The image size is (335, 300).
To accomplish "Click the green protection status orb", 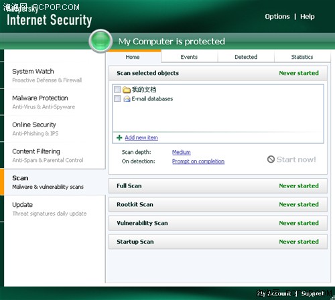I will tap(100, 41).
